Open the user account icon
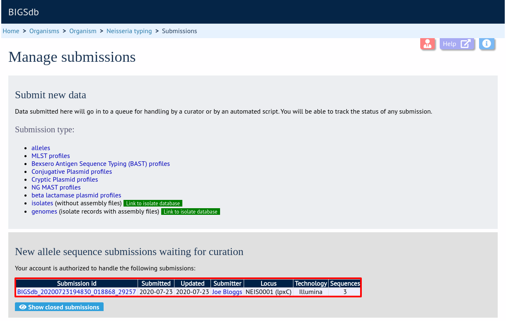The width and height of the screenshot is (506, 321). click(428, 44)
